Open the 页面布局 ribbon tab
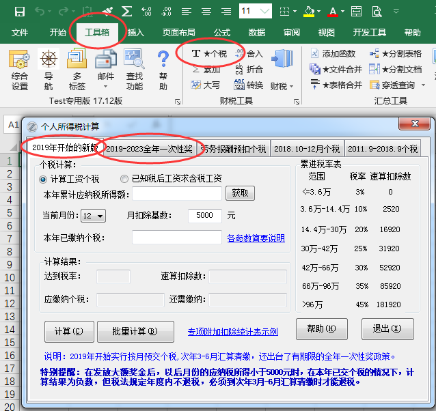 (x=178, y=32)
